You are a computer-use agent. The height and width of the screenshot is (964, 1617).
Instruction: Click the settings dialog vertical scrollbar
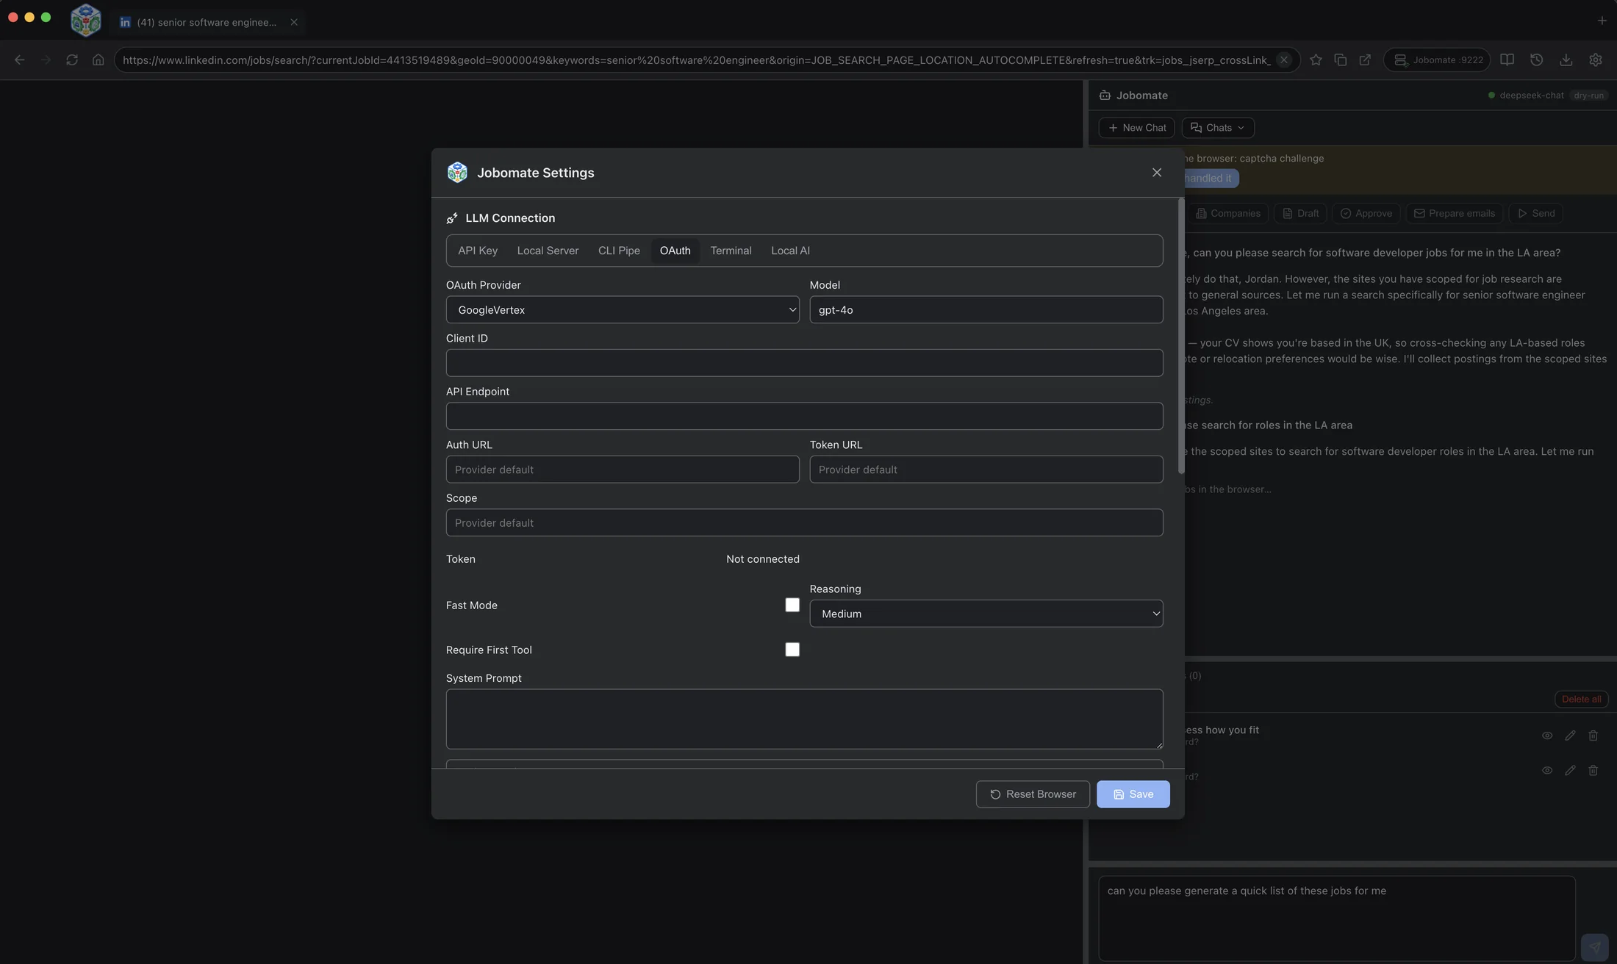point(1181,336)
